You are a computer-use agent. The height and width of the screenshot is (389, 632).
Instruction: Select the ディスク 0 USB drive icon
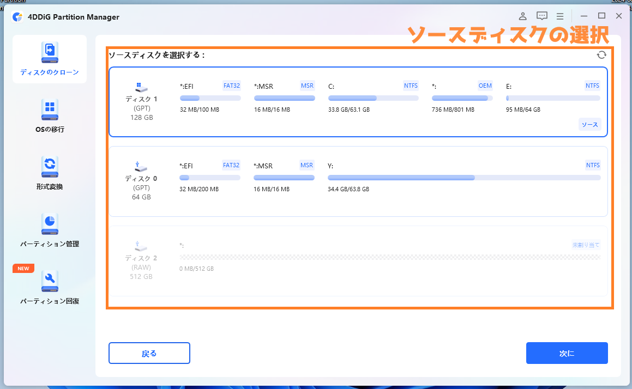coord(141,166)
